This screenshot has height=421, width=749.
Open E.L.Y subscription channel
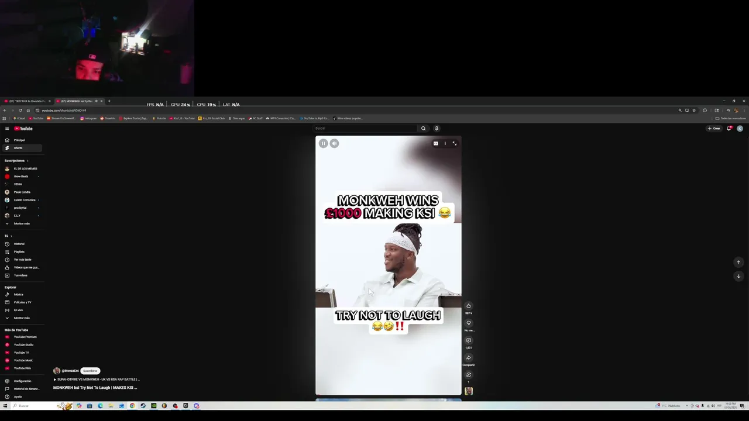pyautogui.click(x=21, y=216)
